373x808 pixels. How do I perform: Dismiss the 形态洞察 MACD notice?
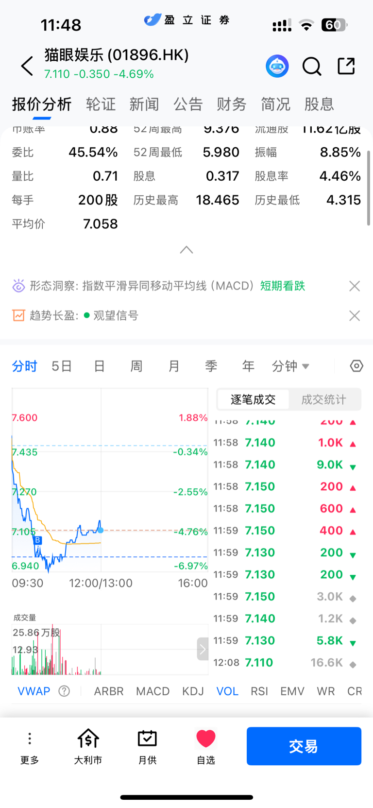(355, 286)
